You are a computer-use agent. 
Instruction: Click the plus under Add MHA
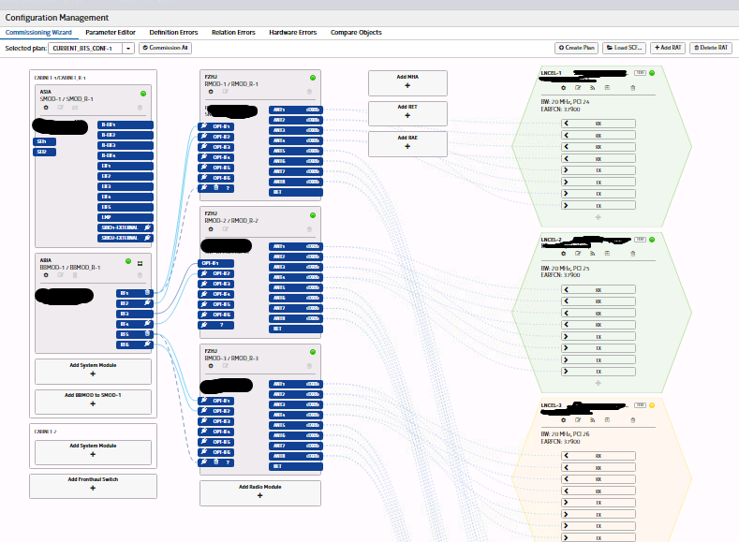(x=407, y=86)
